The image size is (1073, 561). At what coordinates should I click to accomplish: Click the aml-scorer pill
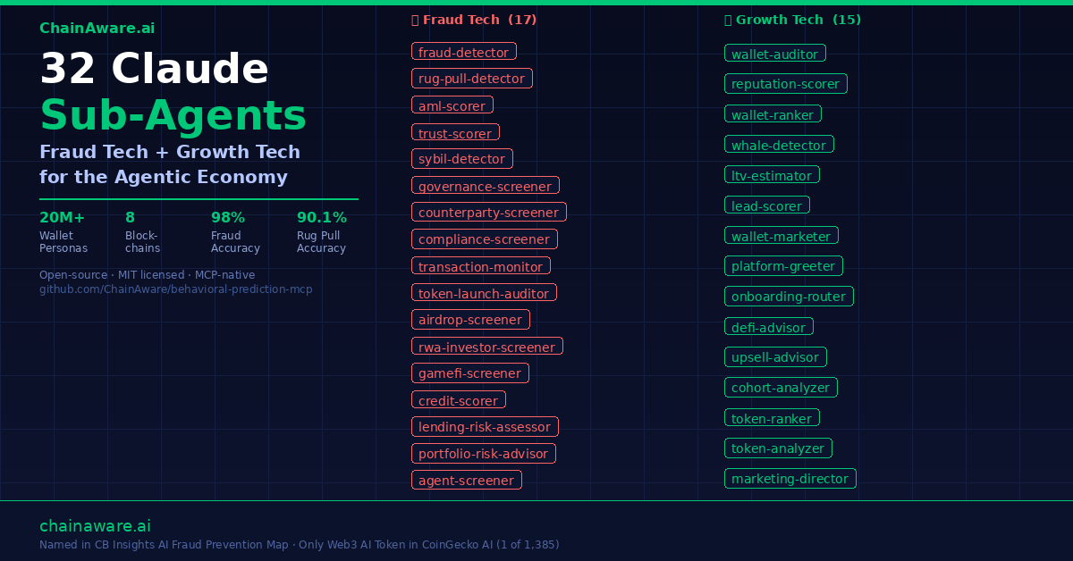pyautogui.click(x=452, y=105)
